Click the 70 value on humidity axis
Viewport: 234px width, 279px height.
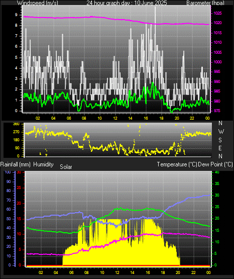(x=9, y=201)
